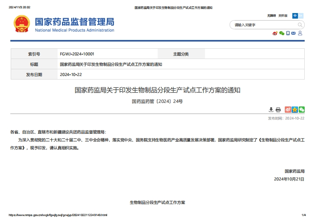This screenshot has width=315, height=222.
Task: Enable 无障碍 accessibility mode
Action: (x=271, y=16)
